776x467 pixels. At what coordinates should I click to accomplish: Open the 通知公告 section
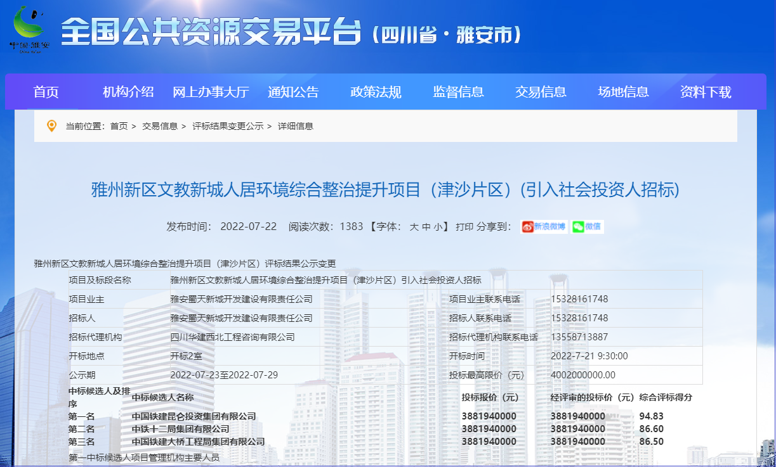tap(293, 92)
